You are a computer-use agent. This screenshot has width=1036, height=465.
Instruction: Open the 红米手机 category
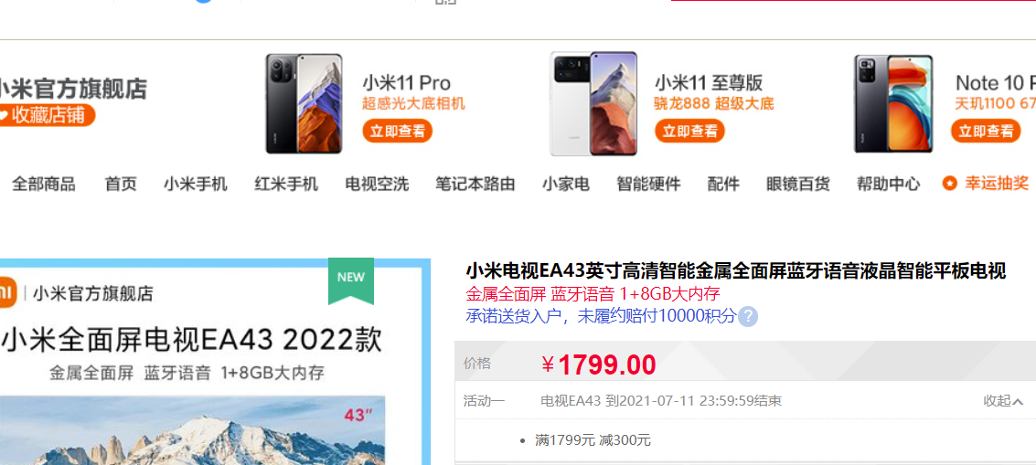click(286, 184)
